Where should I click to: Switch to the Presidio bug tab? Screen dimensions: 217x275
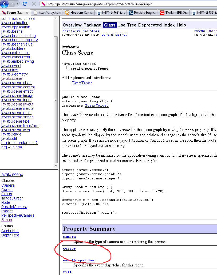[143, 12]
